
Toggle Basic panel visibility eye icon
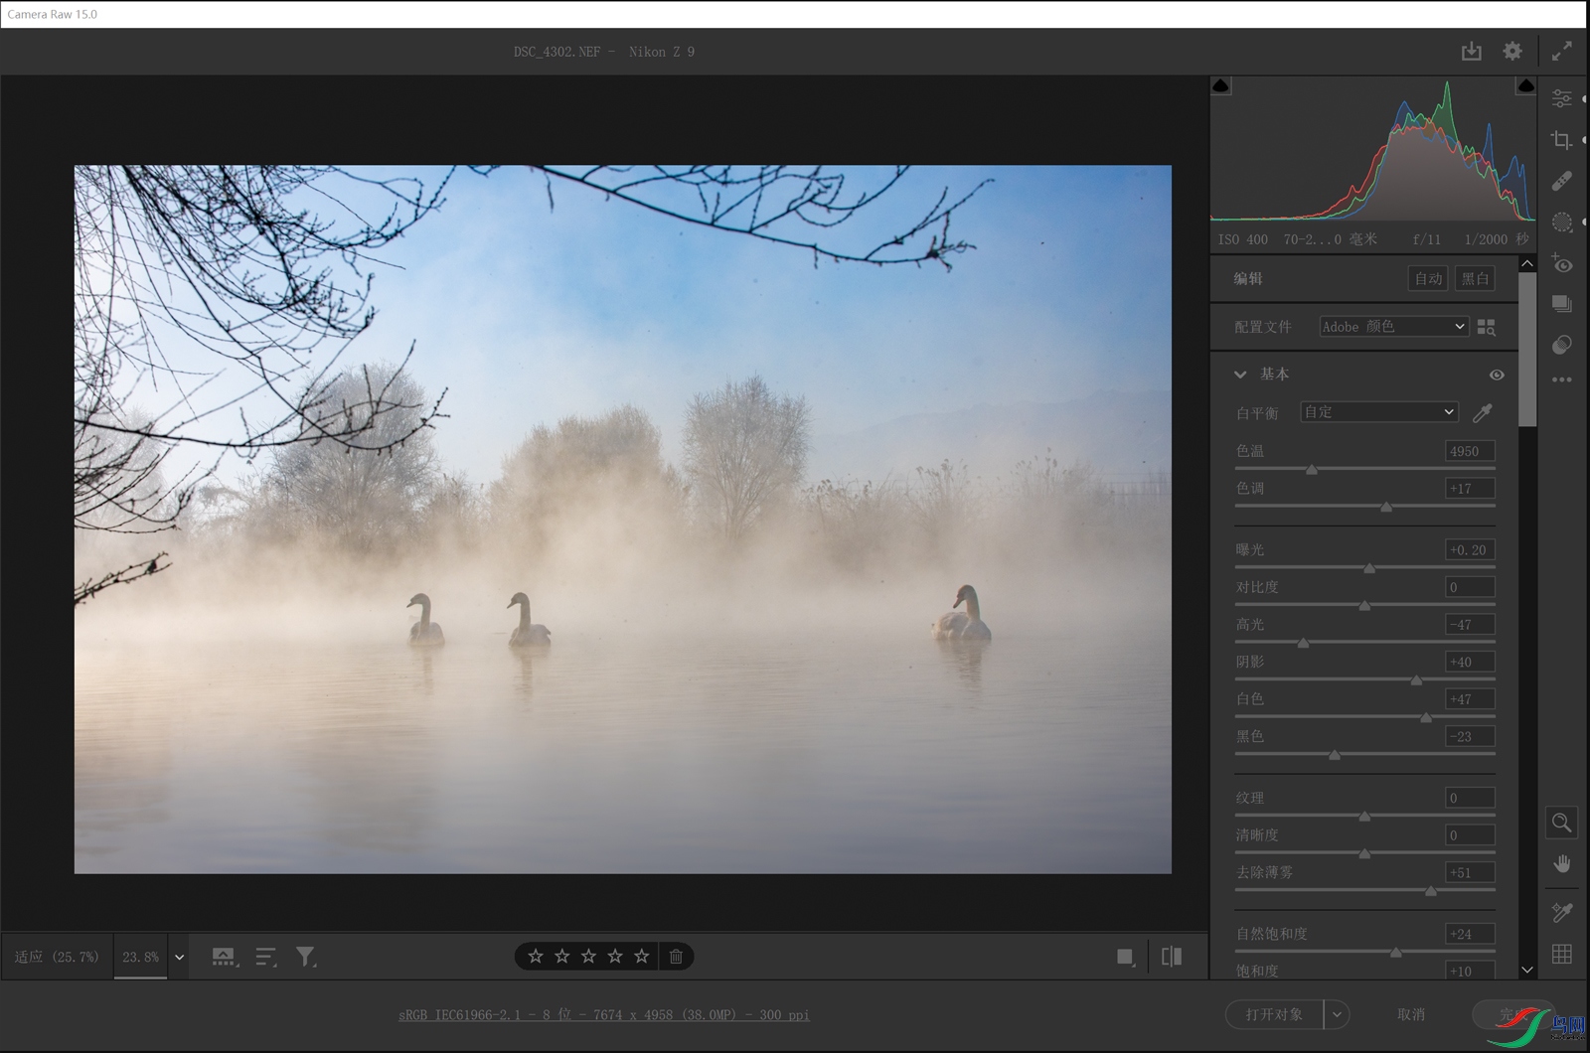tap(1497, 375)
